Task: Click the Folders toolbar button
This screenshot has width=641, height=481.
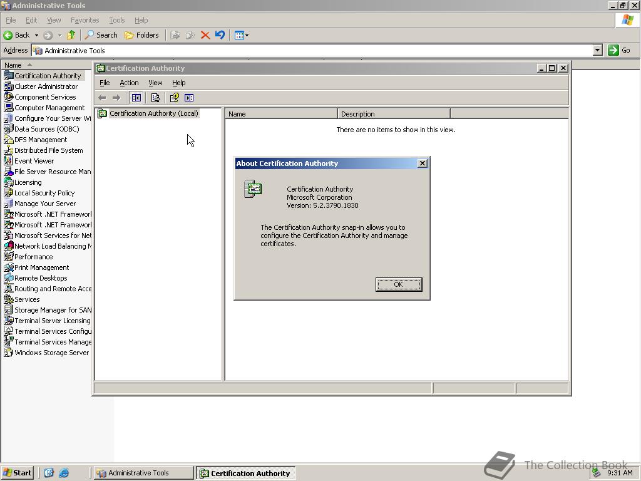Action: 141,35
